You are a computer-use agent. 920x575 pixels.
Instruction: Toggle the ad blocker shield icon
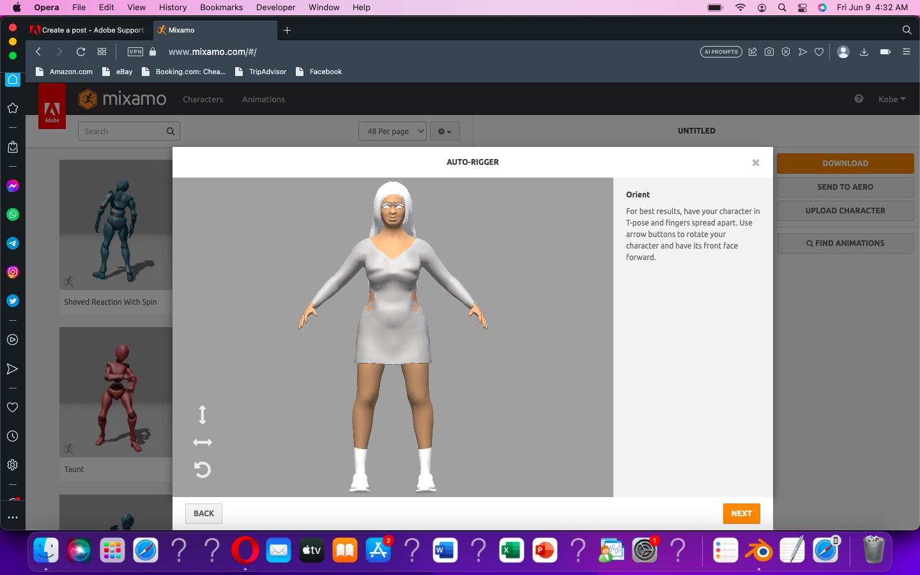[786, 52]
